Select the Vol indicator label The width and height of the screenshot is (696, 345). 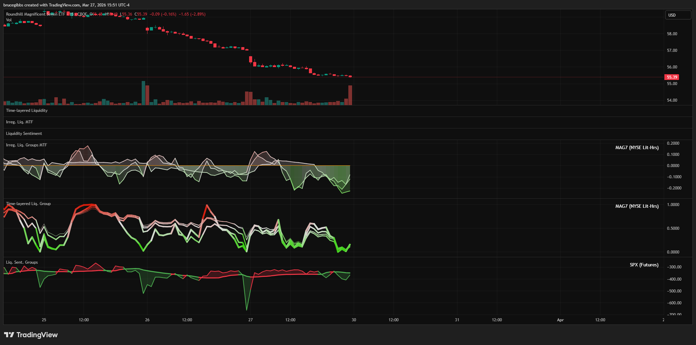tap(9, 20)
